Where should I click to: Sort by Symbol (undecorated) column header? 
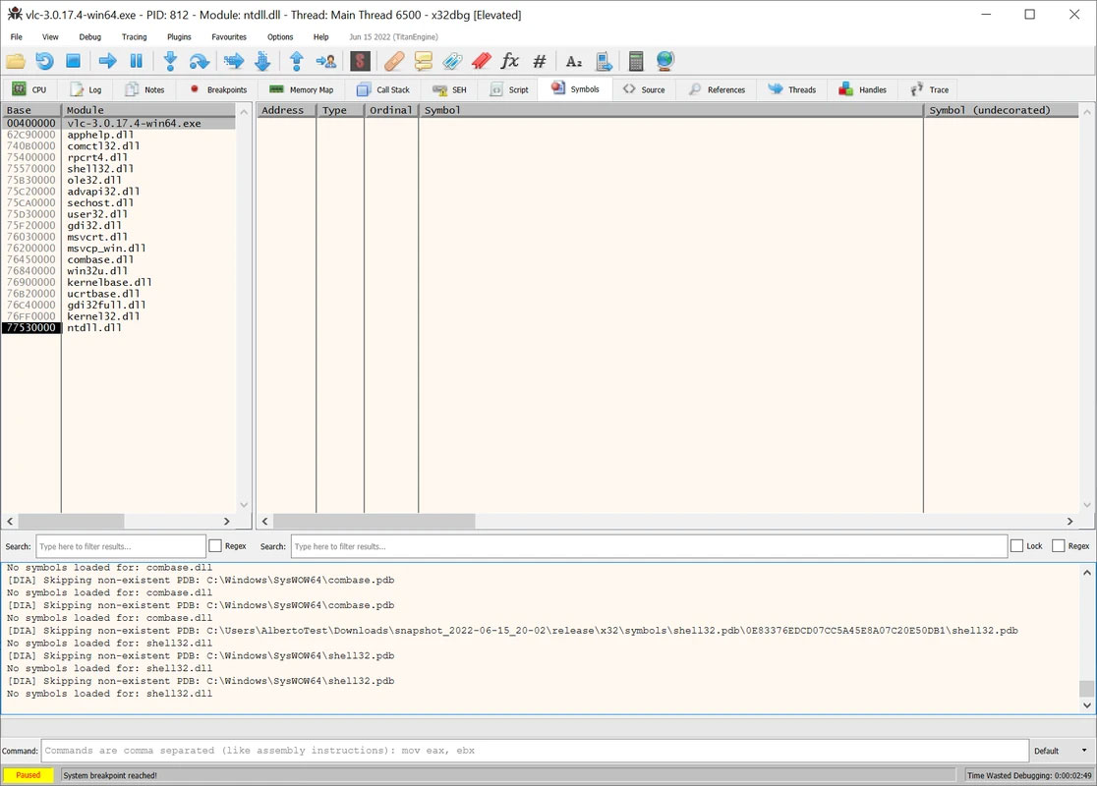click(x=1001, y=110)
